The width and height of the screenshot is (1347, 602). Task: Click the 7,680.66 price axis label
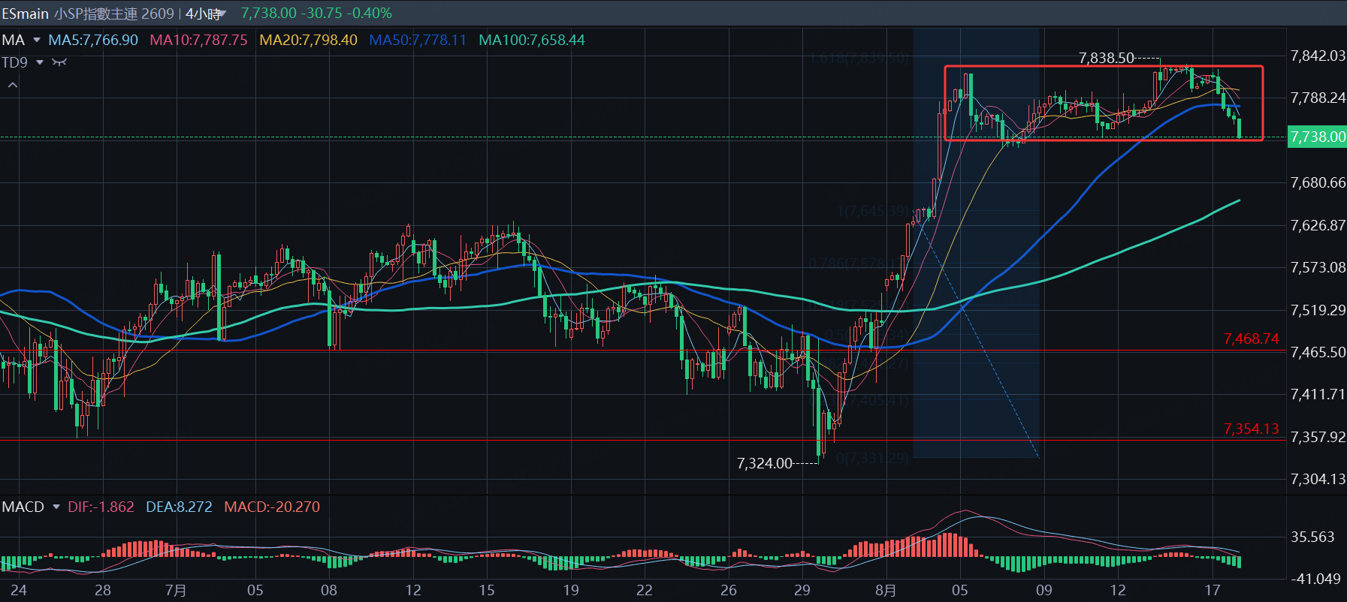point(1318,183)
